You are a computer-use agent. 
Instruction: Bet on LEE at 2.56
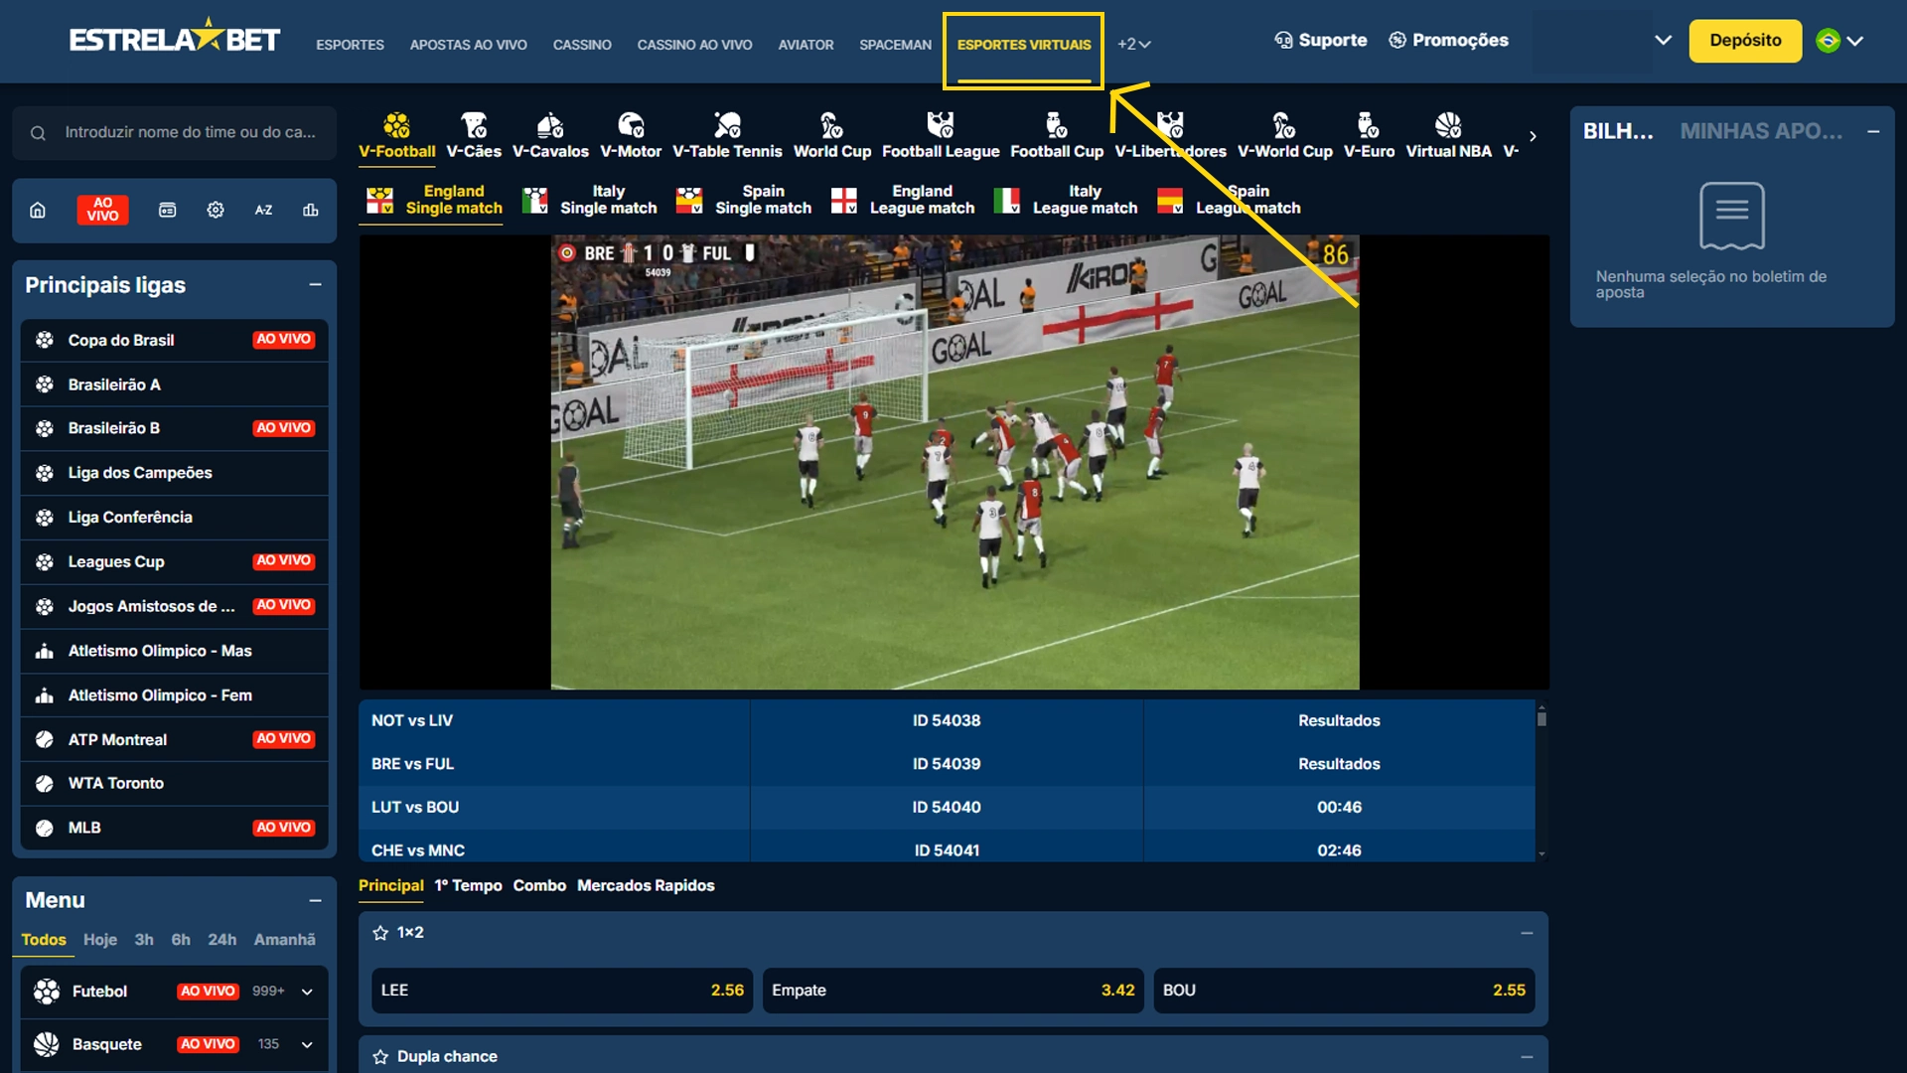click(x=562, y=991)
